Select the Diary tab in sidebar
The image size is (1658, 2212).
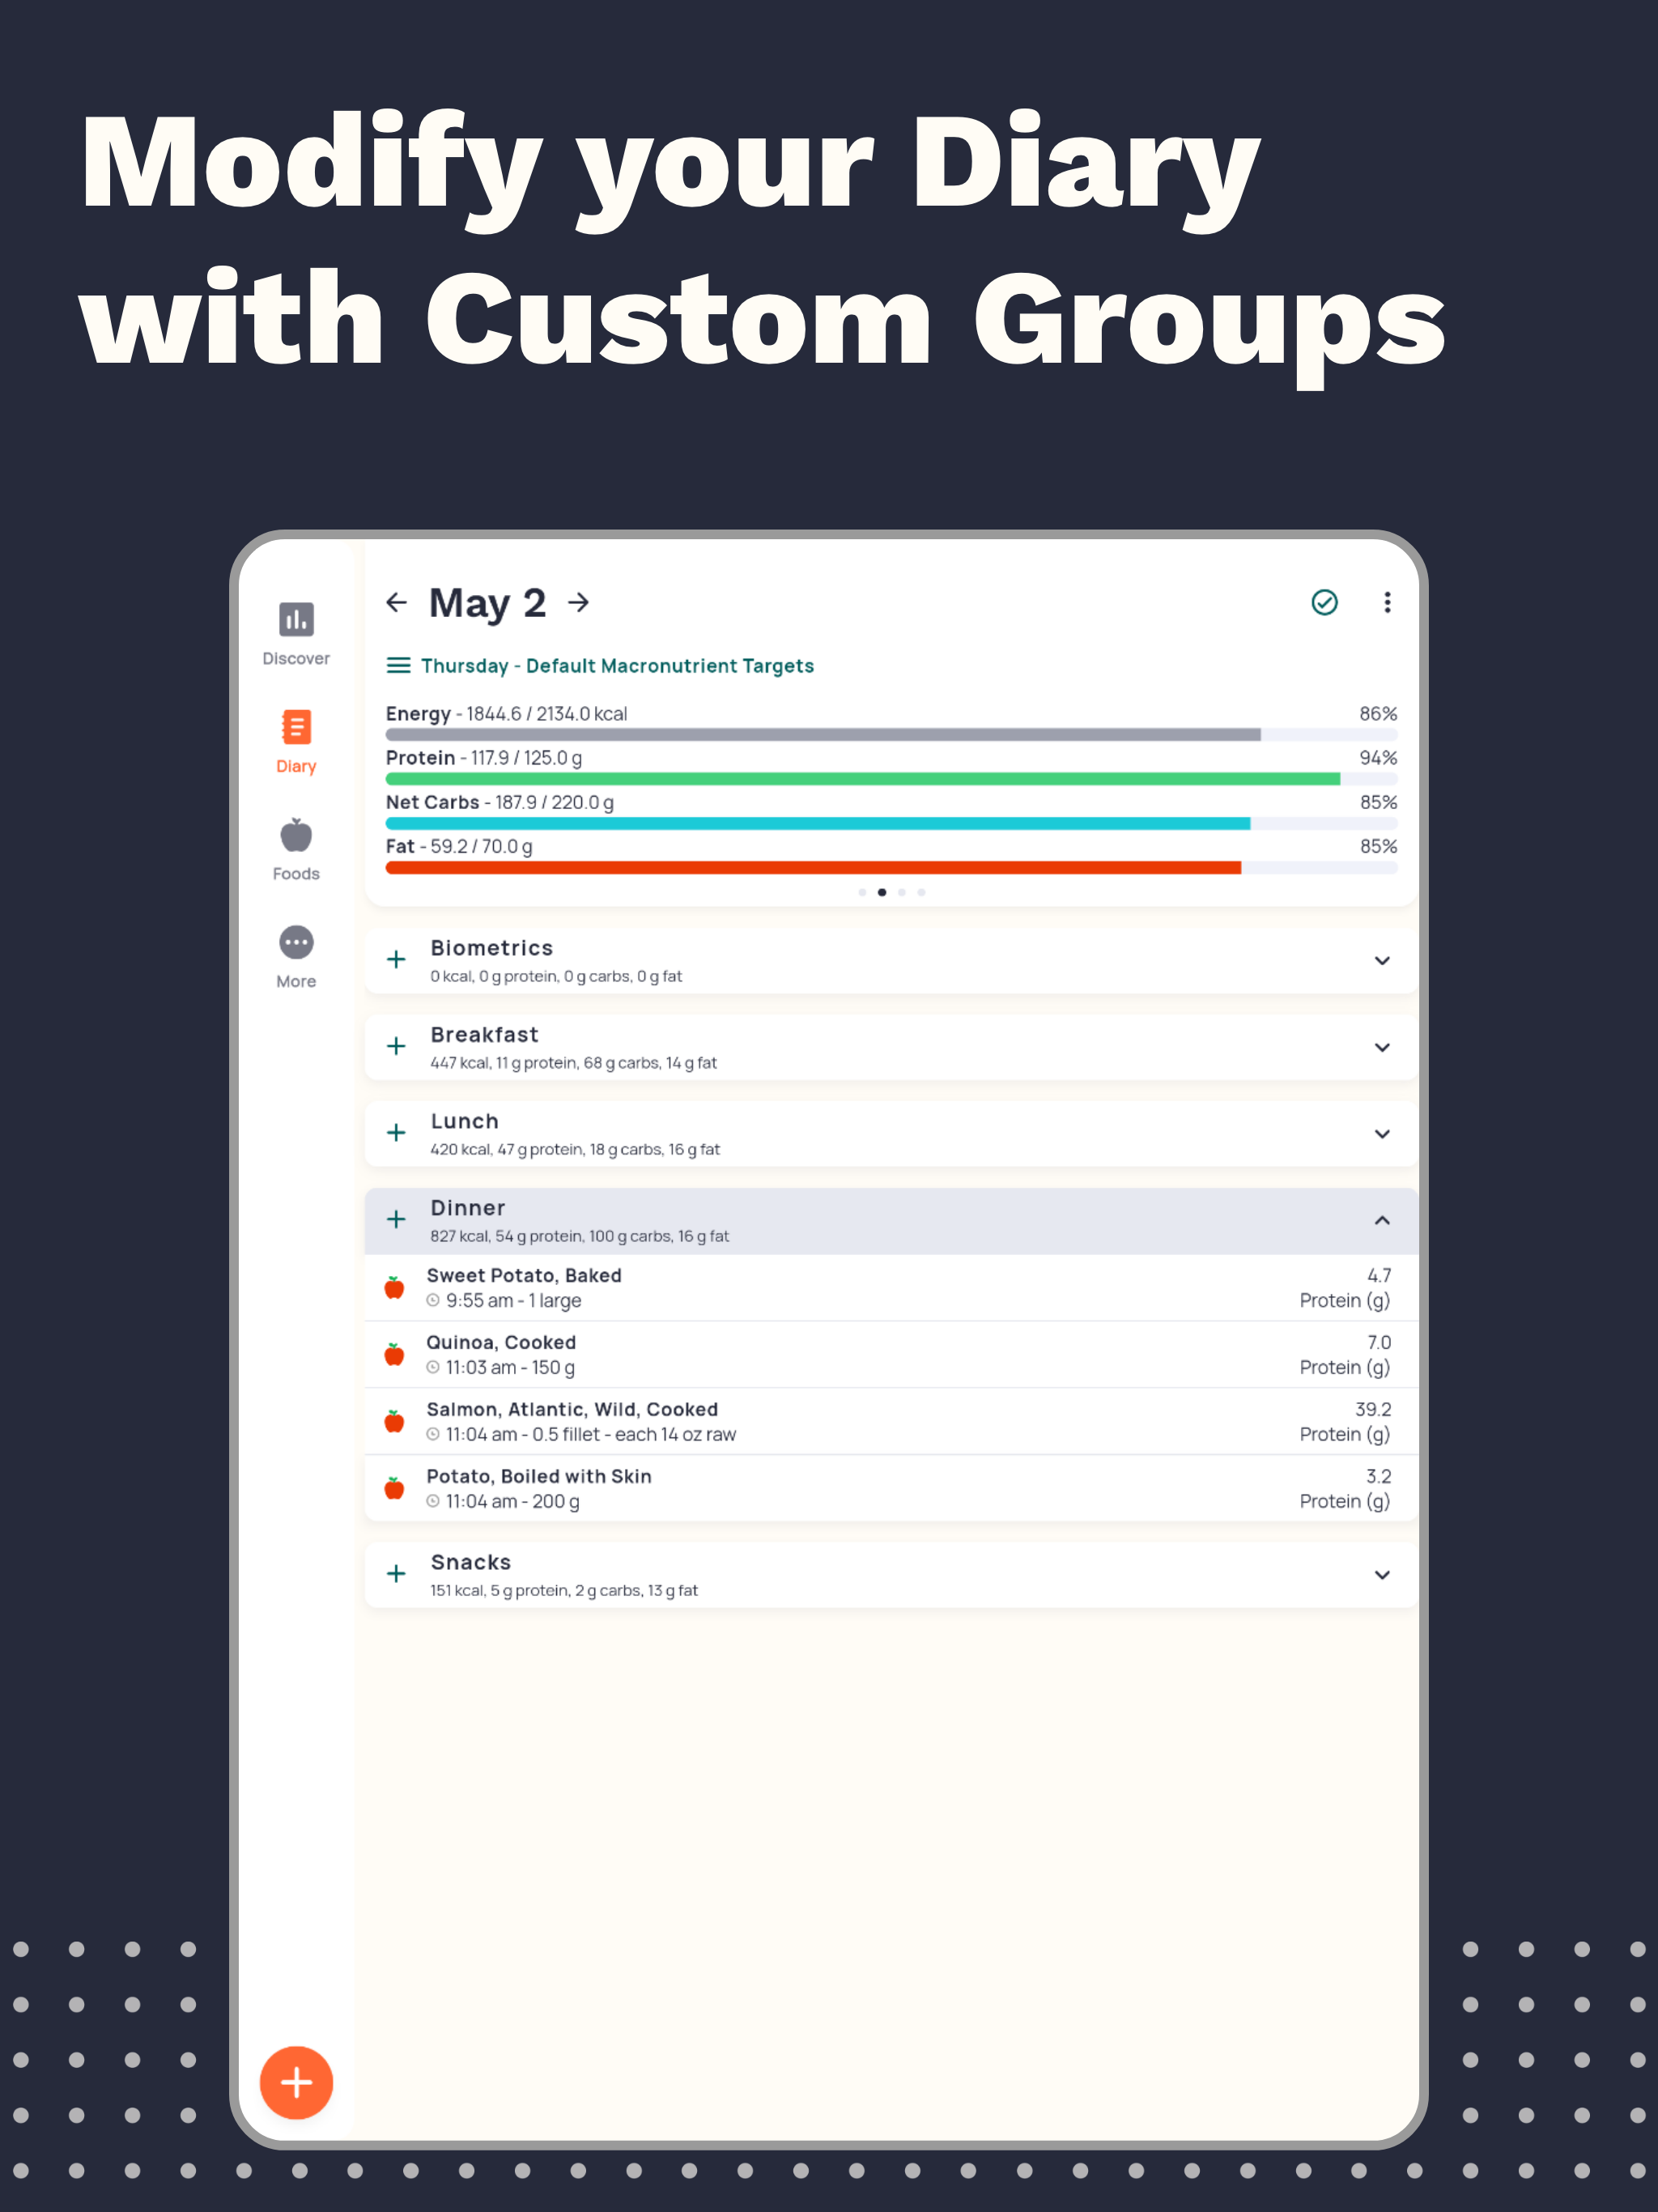296,742
